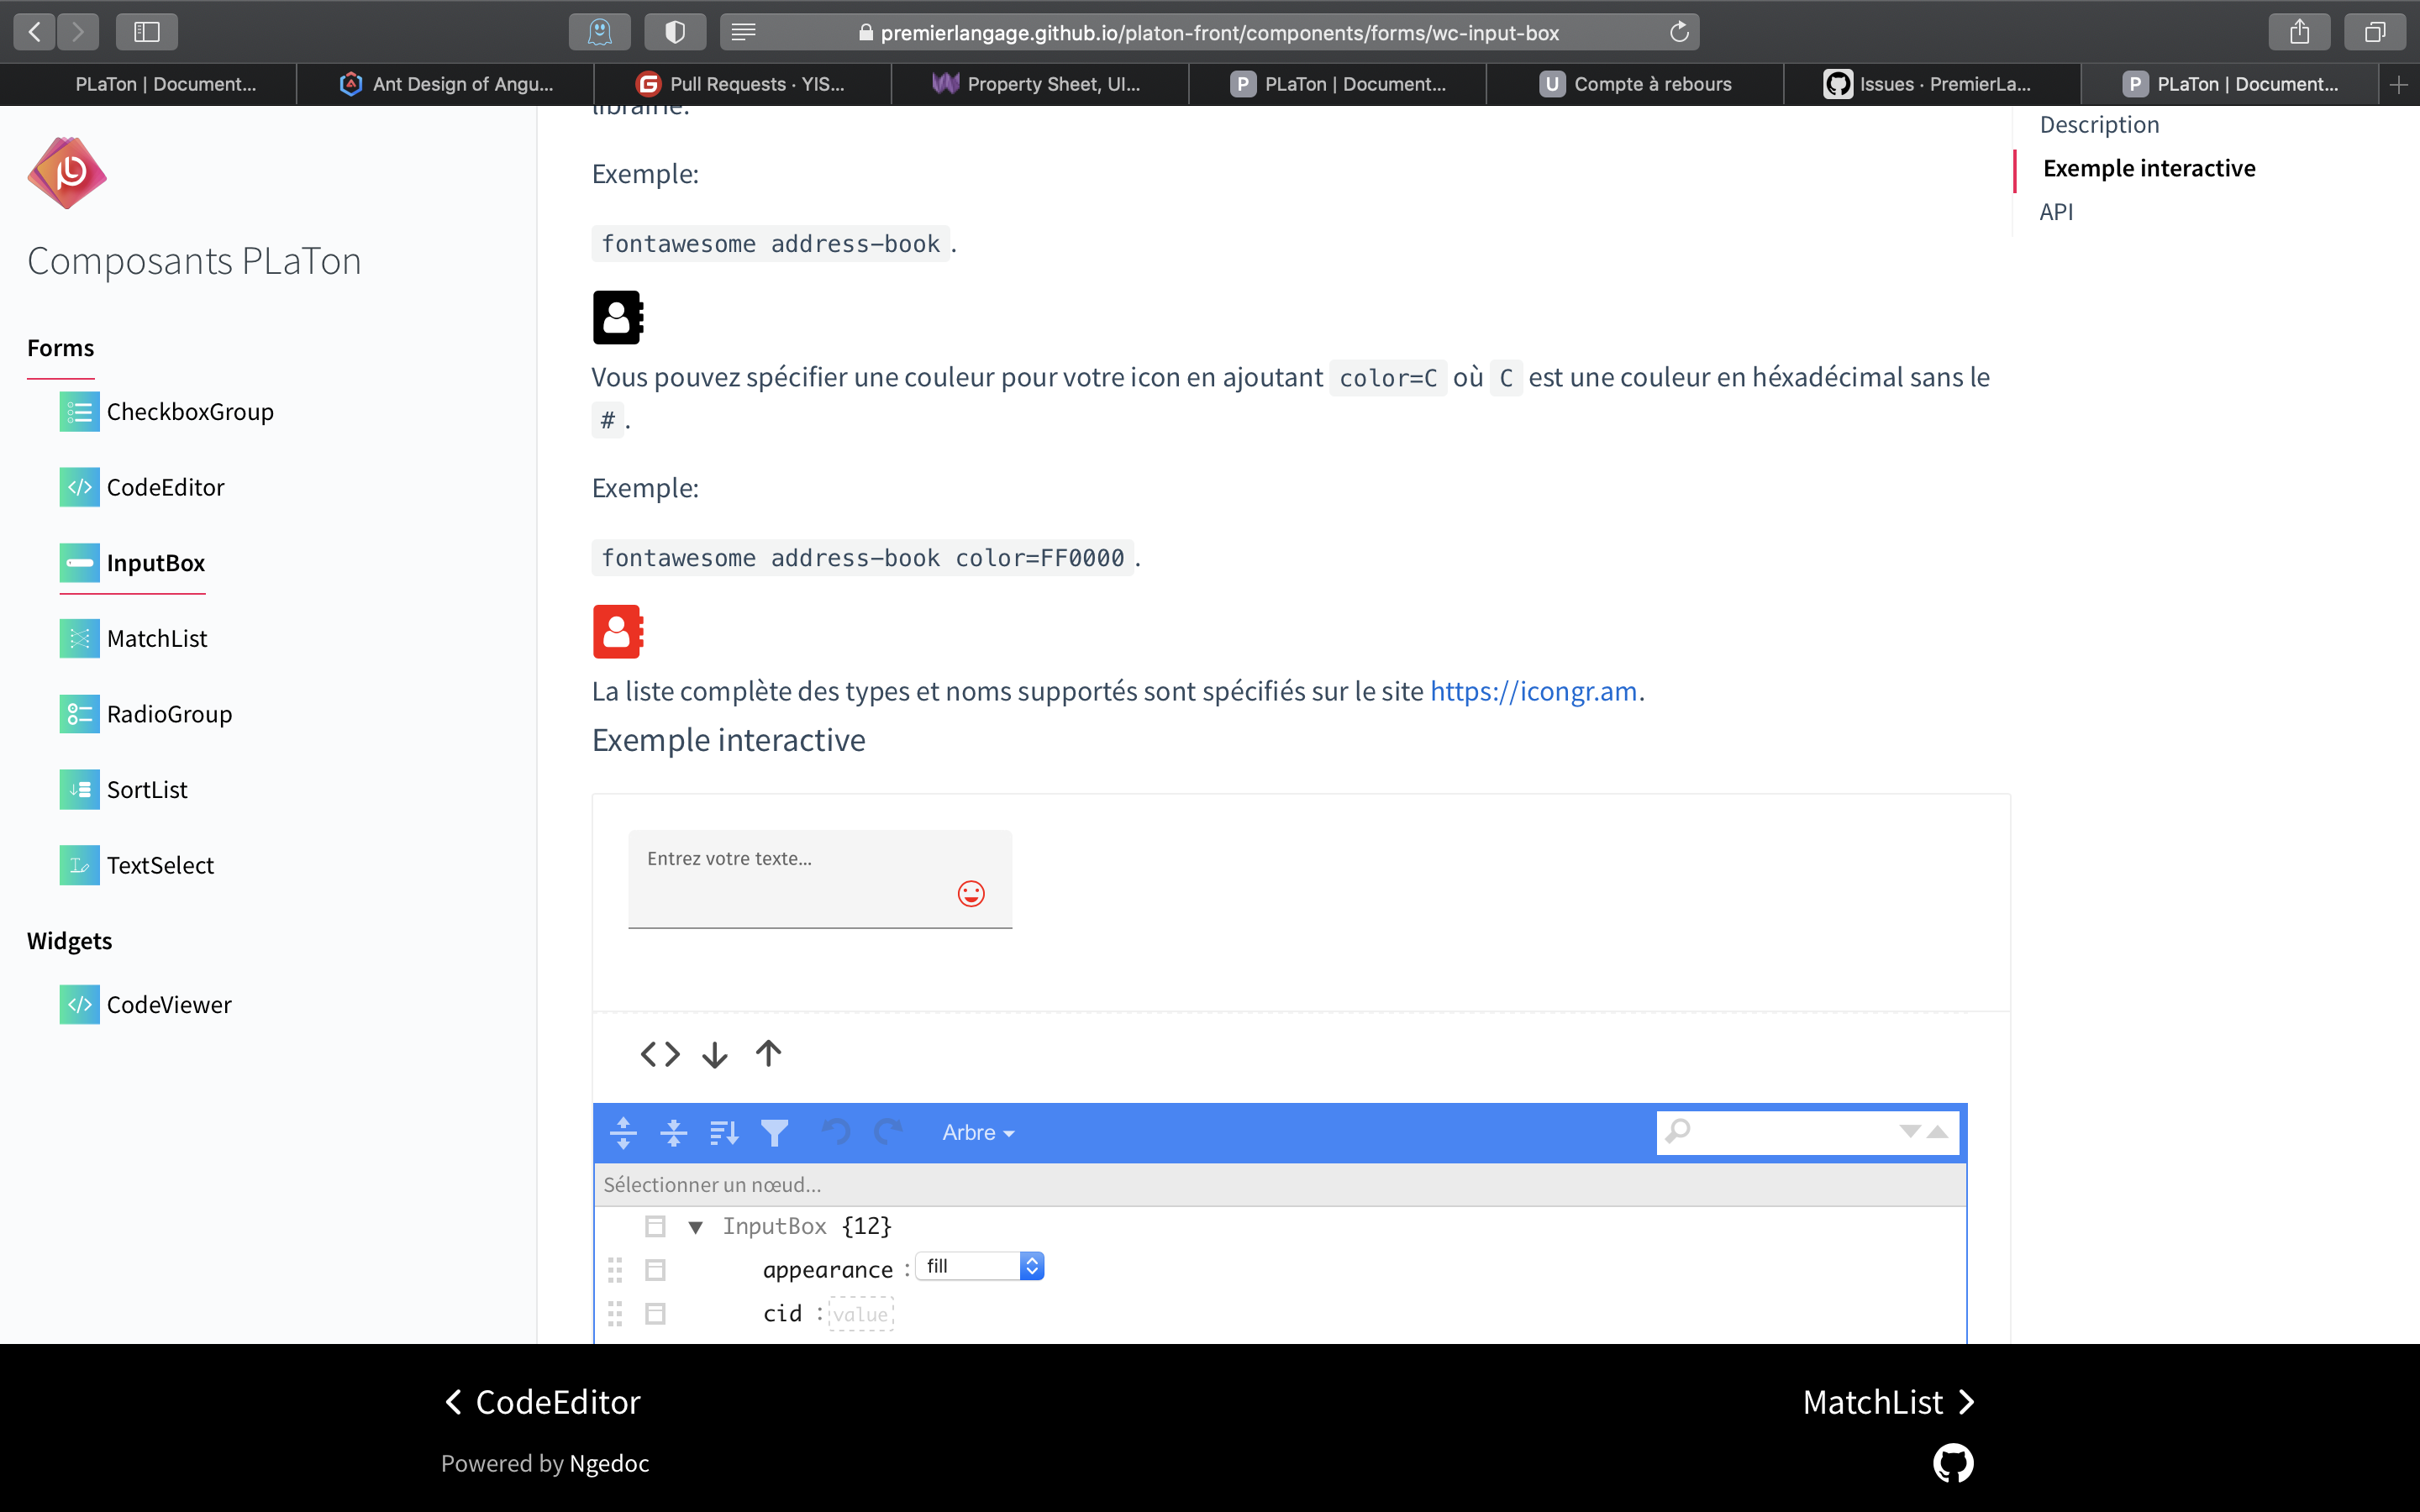Toggle the checkbox beside the appearance property
Viewport: 2420px width, 1512px height.
coord(656,1269)
